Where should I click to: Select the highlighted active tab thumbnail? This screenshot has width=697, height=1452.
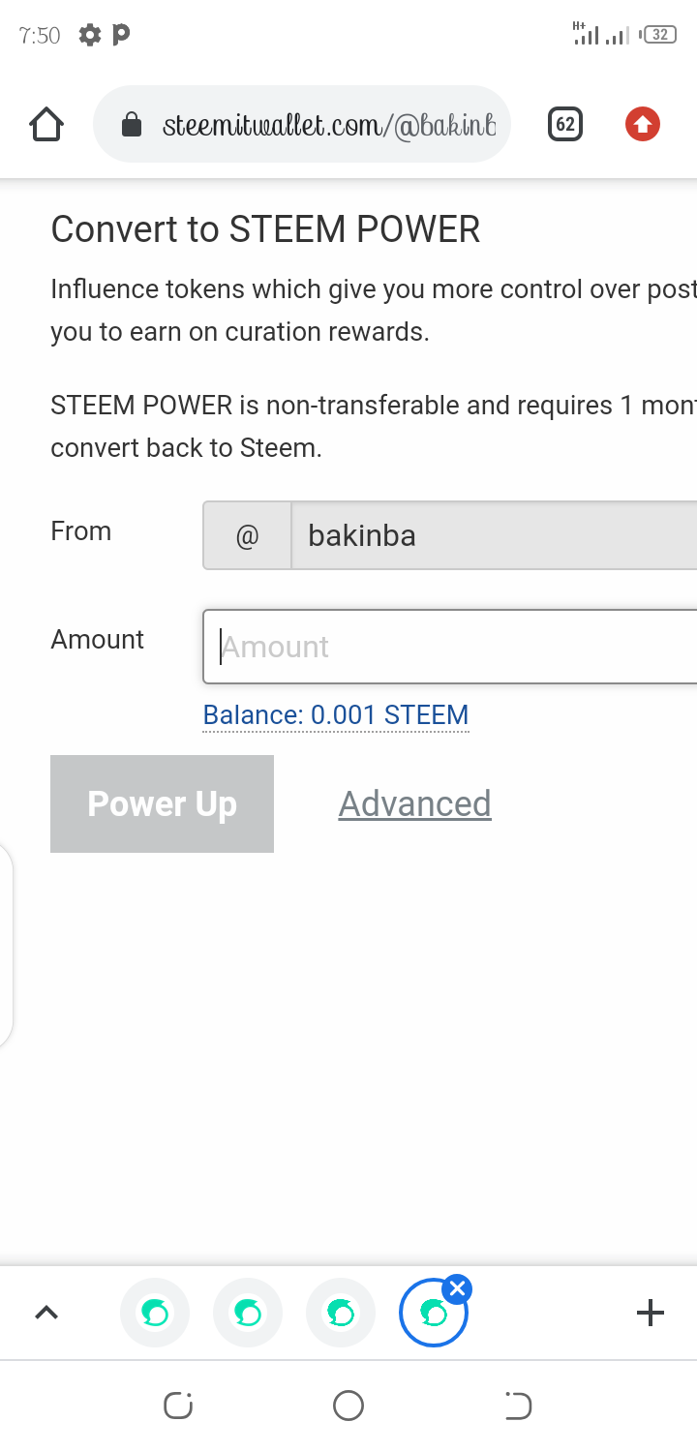[432, 1316]
